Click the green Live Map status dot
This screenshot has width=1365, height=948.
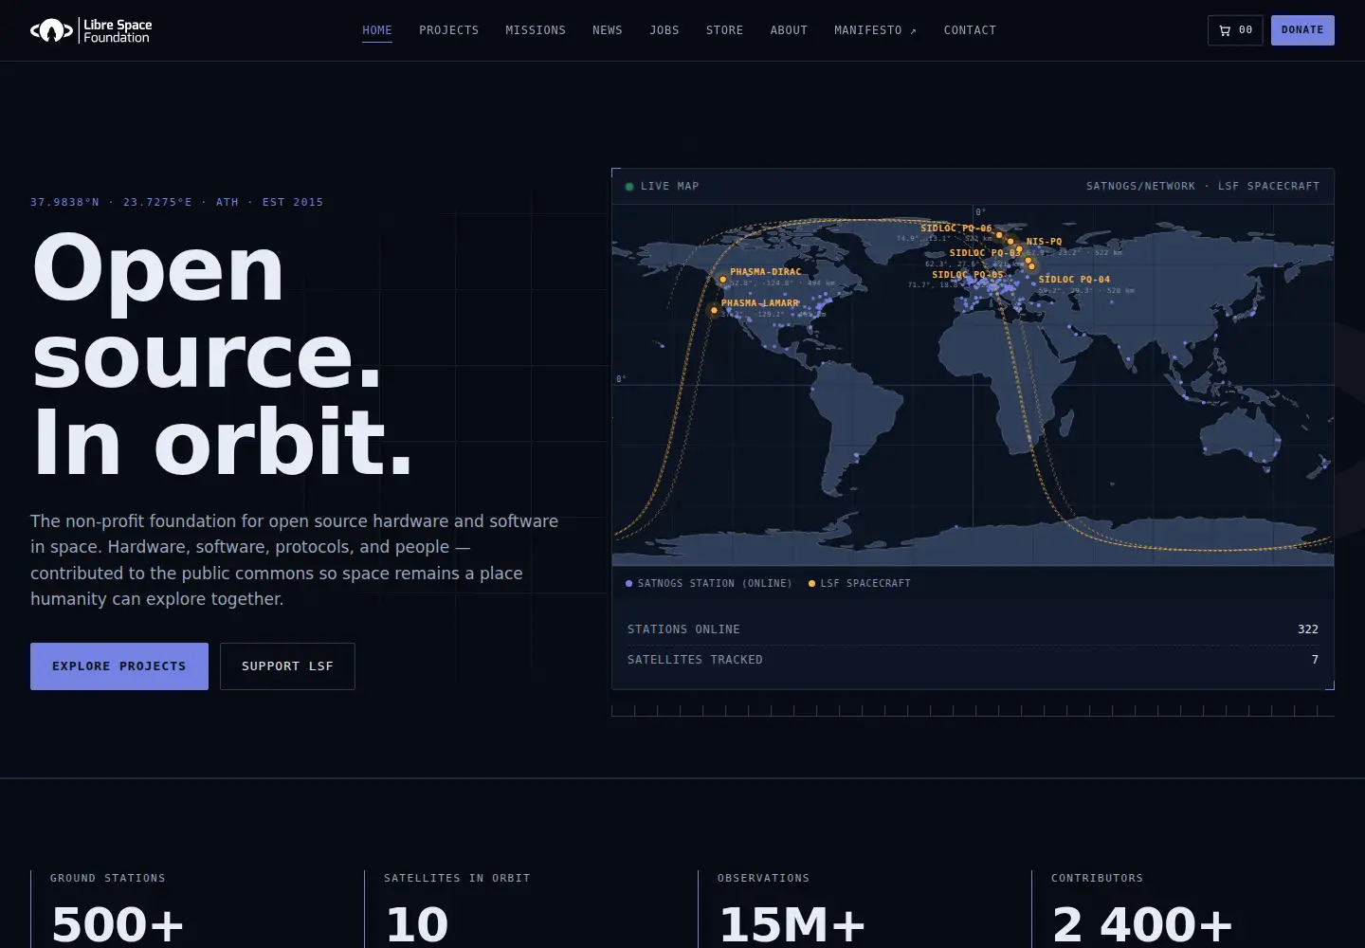629,187
